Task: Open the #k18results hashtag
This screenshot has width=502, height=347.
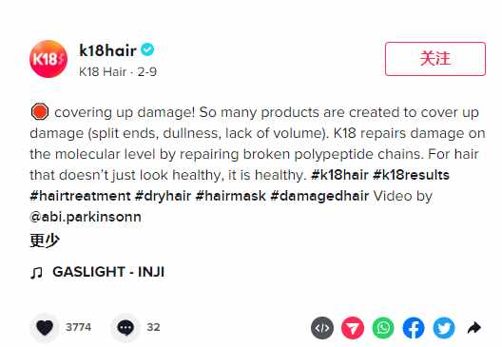Action: pos(411,175)
